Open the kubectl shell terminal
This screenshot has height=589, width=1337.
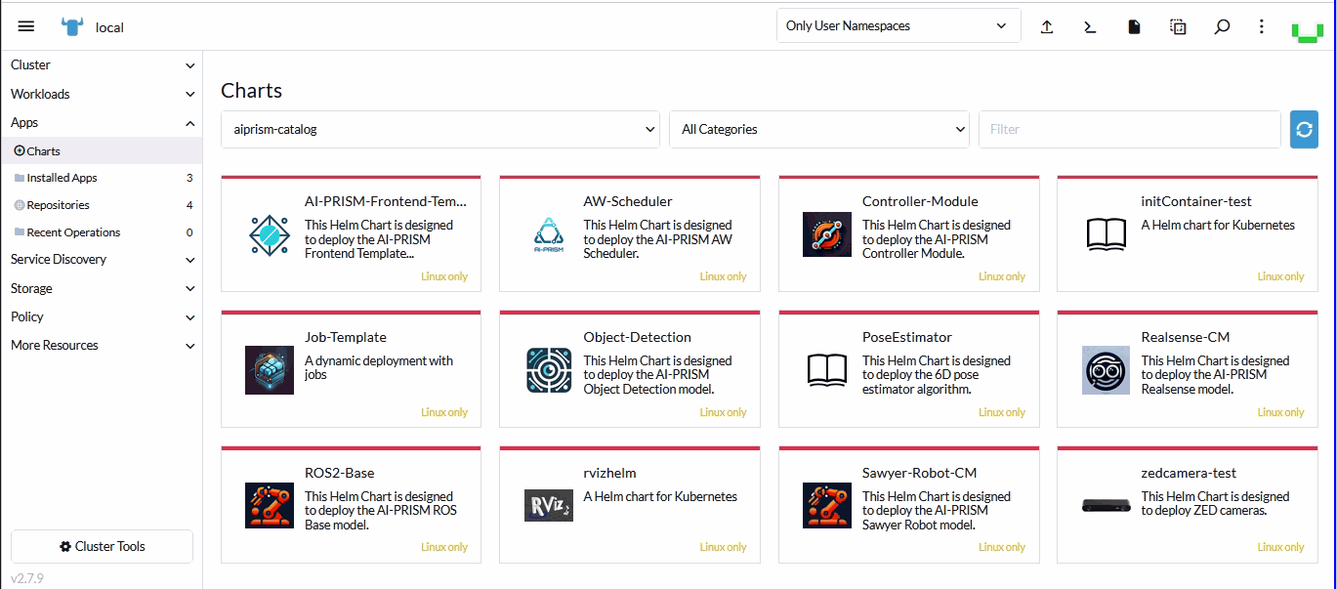click(1090, 26)
